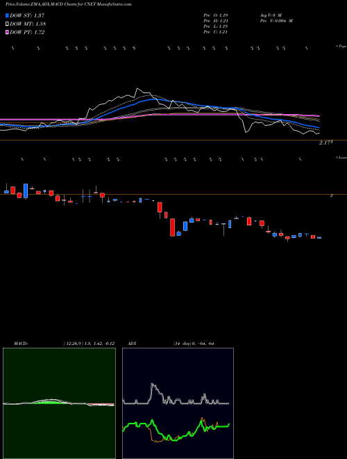Select the 'DOW MT: 1.58' legend text
This screenshot has height=459, width=347.
pyautogui.click(x=28, y=24)
